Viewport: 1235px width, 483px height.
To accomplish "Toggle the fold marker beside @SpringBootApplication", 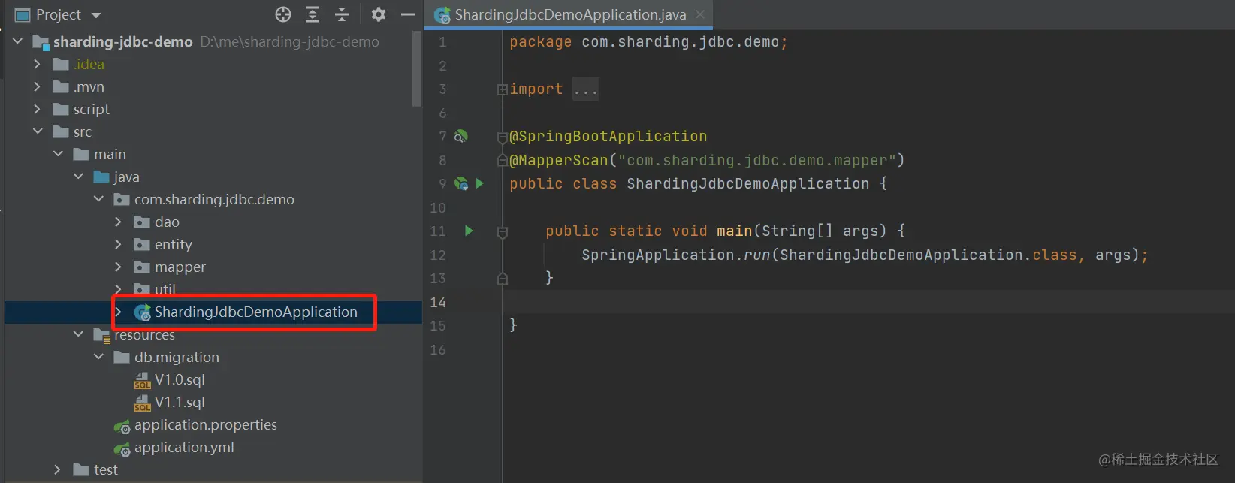I will (503, 137).
